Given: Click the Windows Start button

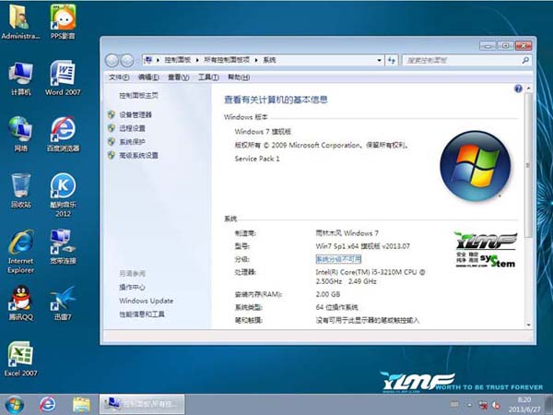Looking at the screenshot, I should click(x=15, y=404).
